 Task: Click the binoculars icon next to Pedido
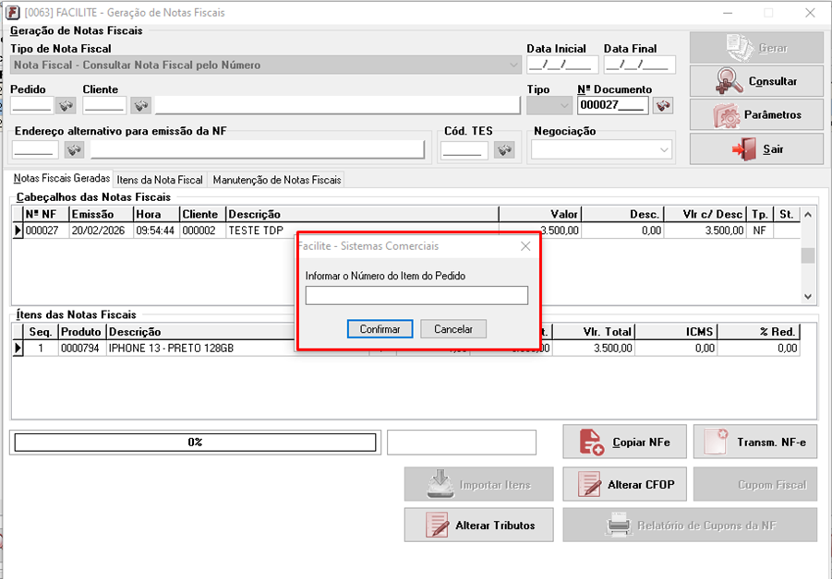[66, 105]
